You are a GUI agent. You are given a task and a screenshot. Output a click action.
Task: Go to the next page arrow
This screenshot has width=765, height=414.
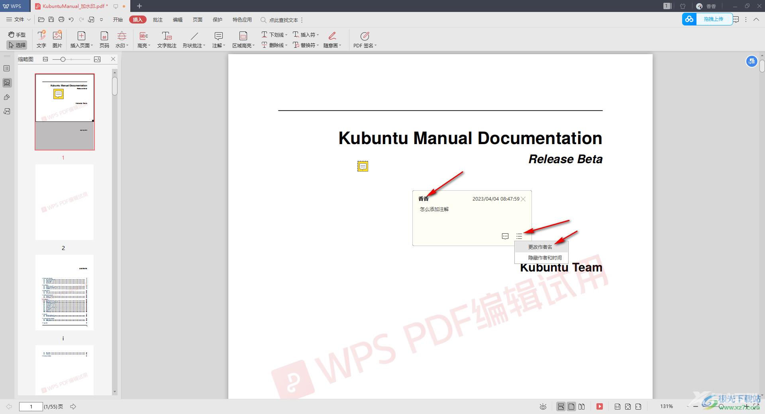tap(73, 406)
